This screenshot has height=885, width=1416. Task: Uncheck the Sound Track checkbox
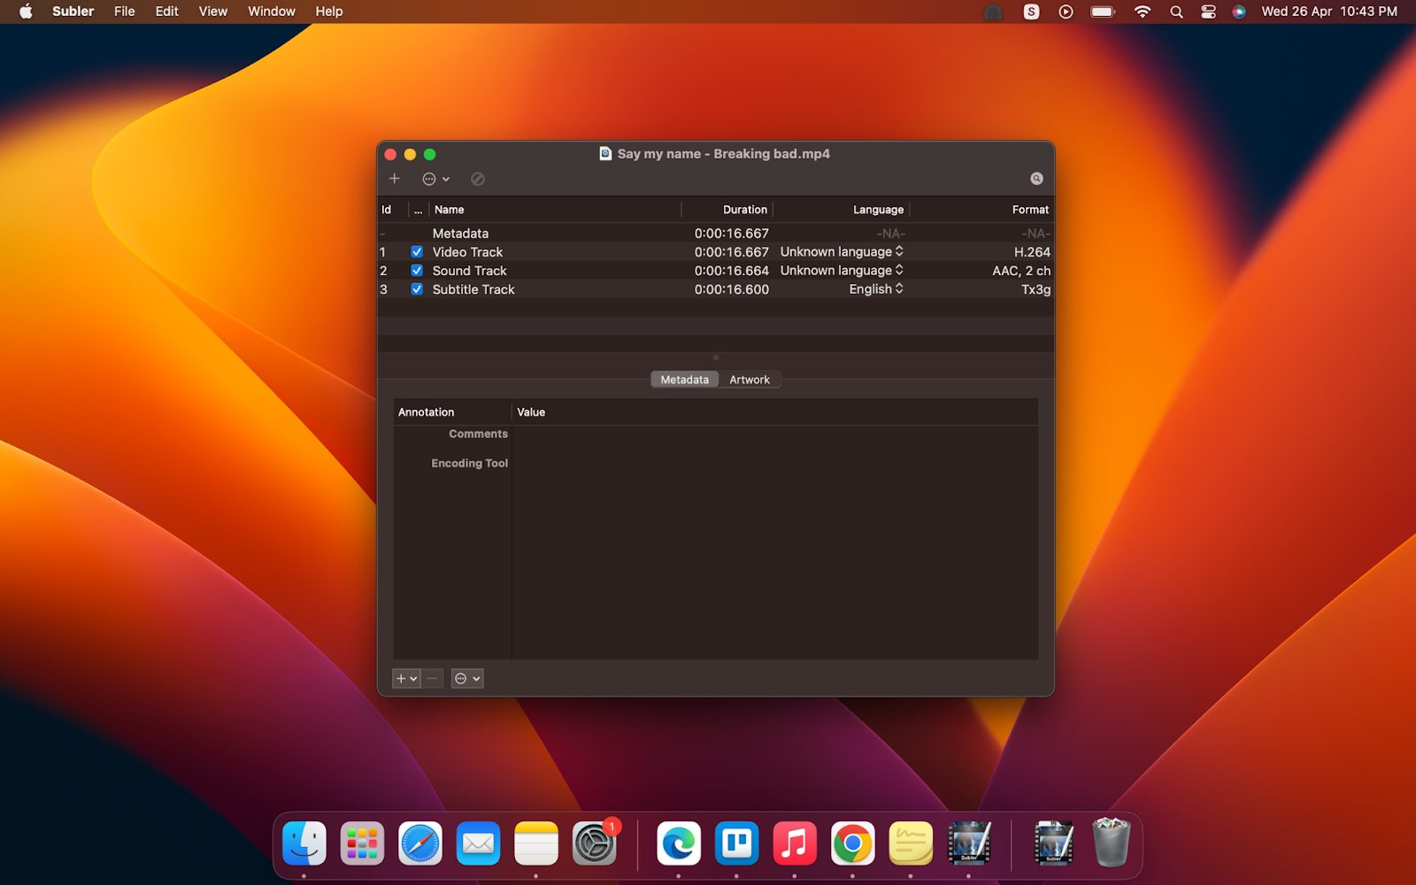coord(417,271)
